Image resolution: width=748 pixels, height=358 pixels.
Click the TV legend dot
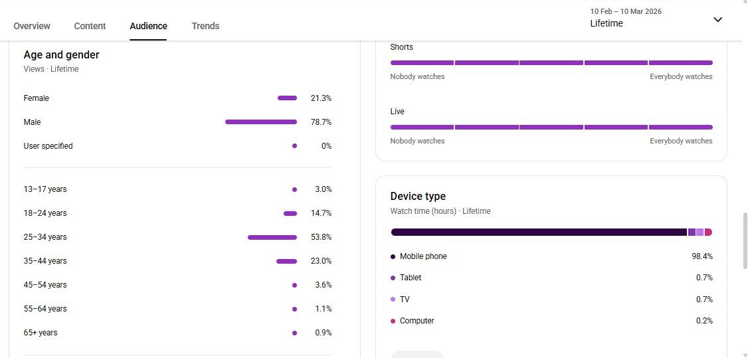pyautogui.click(x=393, y=300)
